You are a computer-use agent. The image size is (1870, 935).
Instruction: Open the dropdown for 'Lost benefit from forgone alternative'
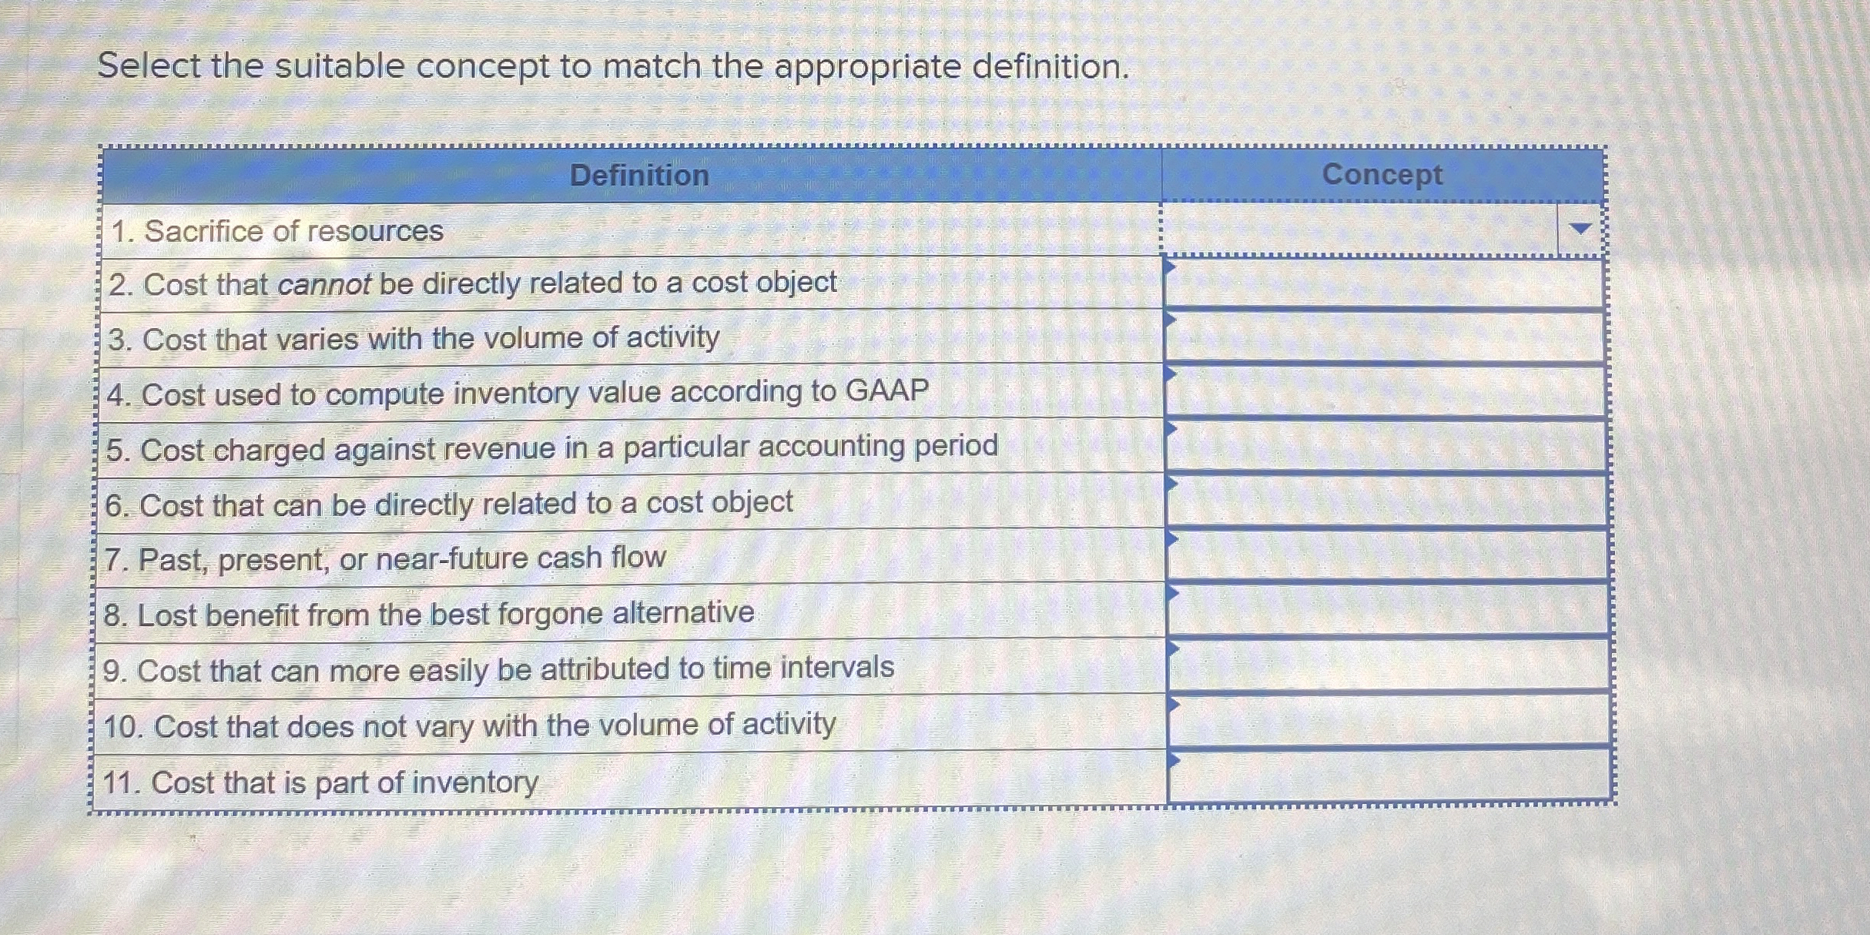tap(1379, 615)
